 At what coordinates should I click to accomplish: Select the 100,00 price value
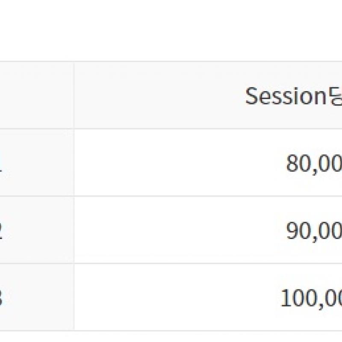pyautogui.click(x=311, y=298)
